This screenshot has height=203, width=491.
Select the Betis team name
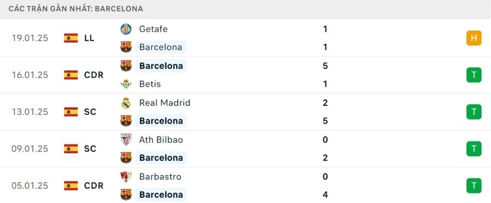pos(150,84)
